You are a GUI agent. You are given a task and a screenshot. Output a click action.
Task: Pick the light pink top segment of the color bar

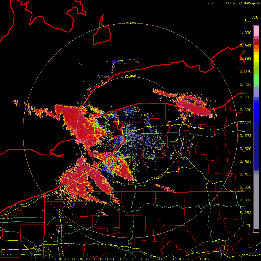pos(256,31)
